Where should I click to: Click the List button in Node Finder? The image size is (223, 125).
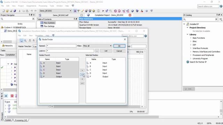106,51
